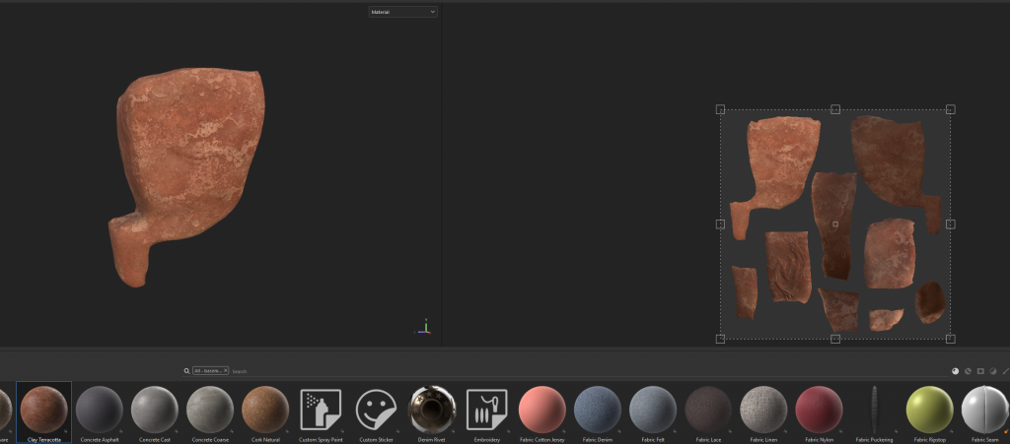Click the viewport XYZ axis gizmo
1010x444 pixels.
(x=424, y=326)
